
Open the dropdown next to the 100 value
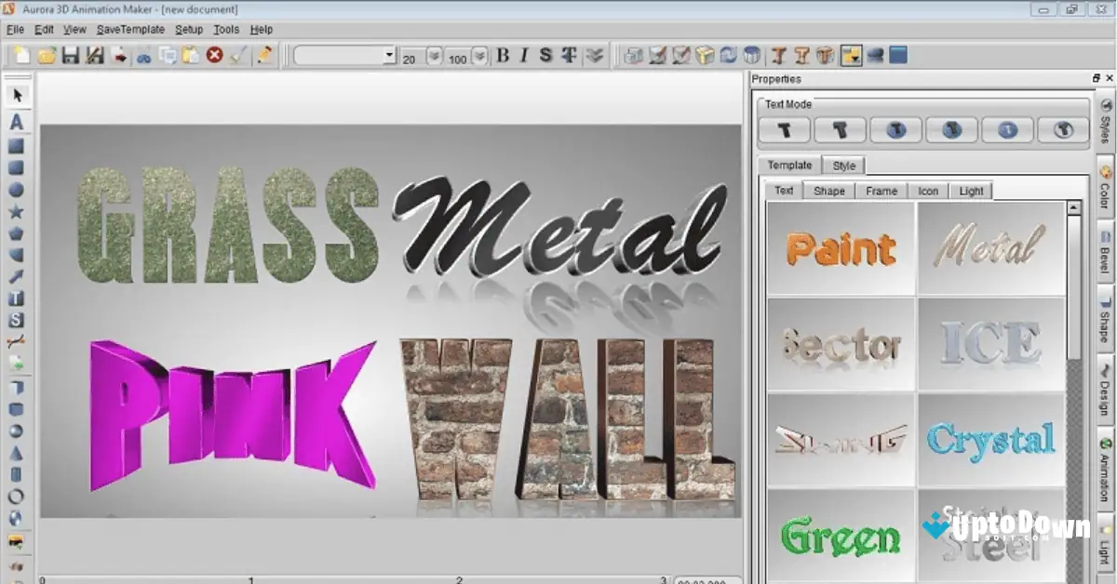click(478, 55)
